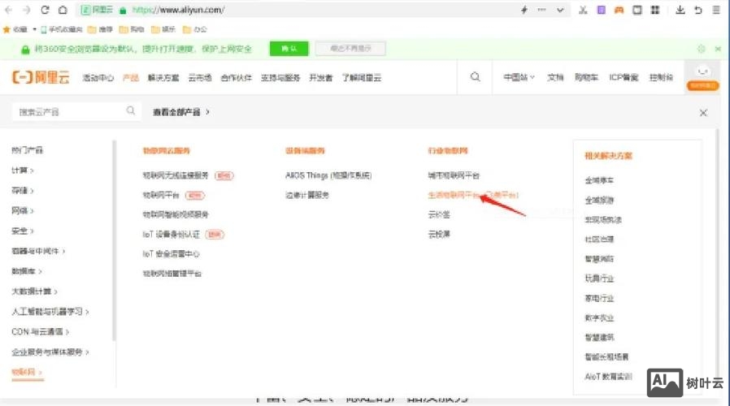Expand the favorites dropdown arrow beside the star

[x=34, y=29]
